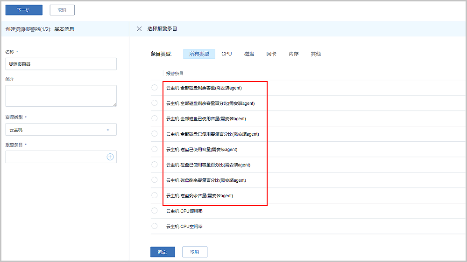
Task: Select radio for 全部磁盘剩余容量(需安装agent)
Action: point(155,88)
